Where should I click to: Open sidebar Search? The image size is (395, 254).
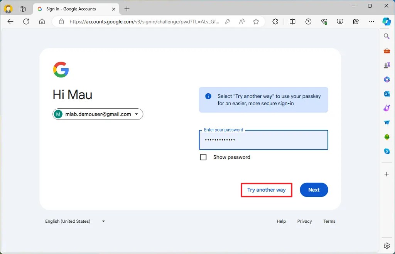click(x=387, y=36)
